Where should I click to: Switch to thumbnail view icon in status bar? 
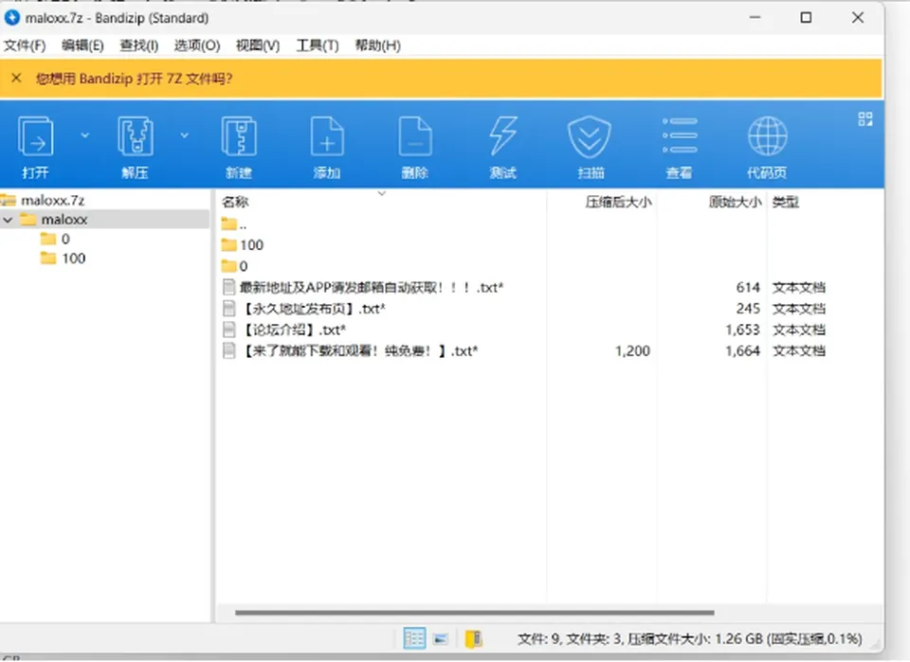click(x=441, y=639)
